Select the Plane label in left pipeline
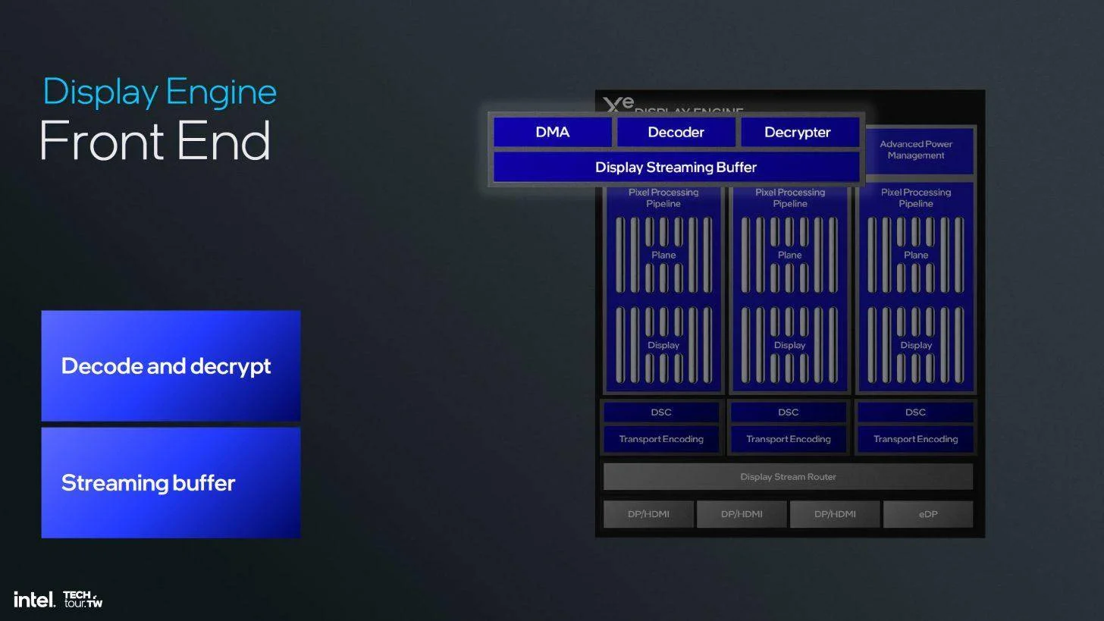Image resolution: width=1104 pixels, height=621 pixels. [663, 256]
